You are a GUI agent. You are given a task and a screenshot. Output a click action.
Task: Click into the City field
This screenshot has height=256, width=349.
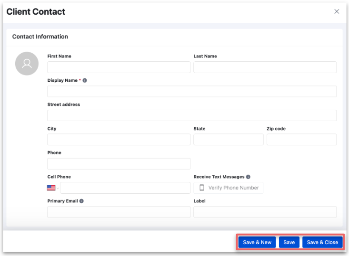point(119,140)
